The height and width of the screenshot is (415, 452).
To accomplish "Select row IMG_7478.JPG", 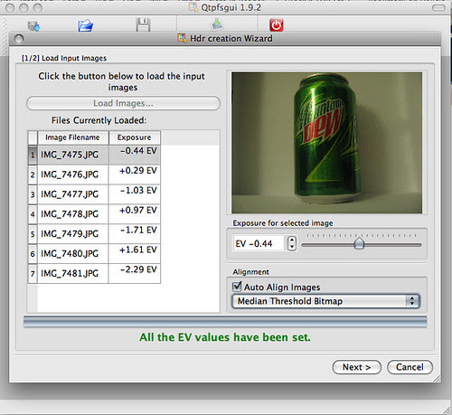I will coord(72,214).
